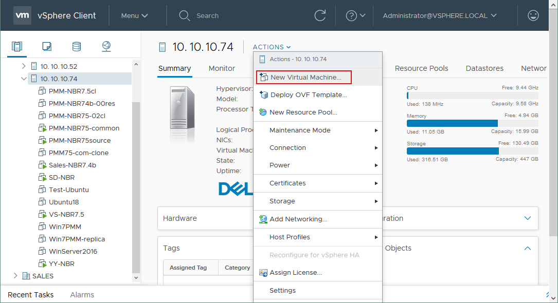The width and height of the screenshot is (558, 303).
Task: Select New Virtual Machine from Actions menu
Action: (x=305, y=78)
